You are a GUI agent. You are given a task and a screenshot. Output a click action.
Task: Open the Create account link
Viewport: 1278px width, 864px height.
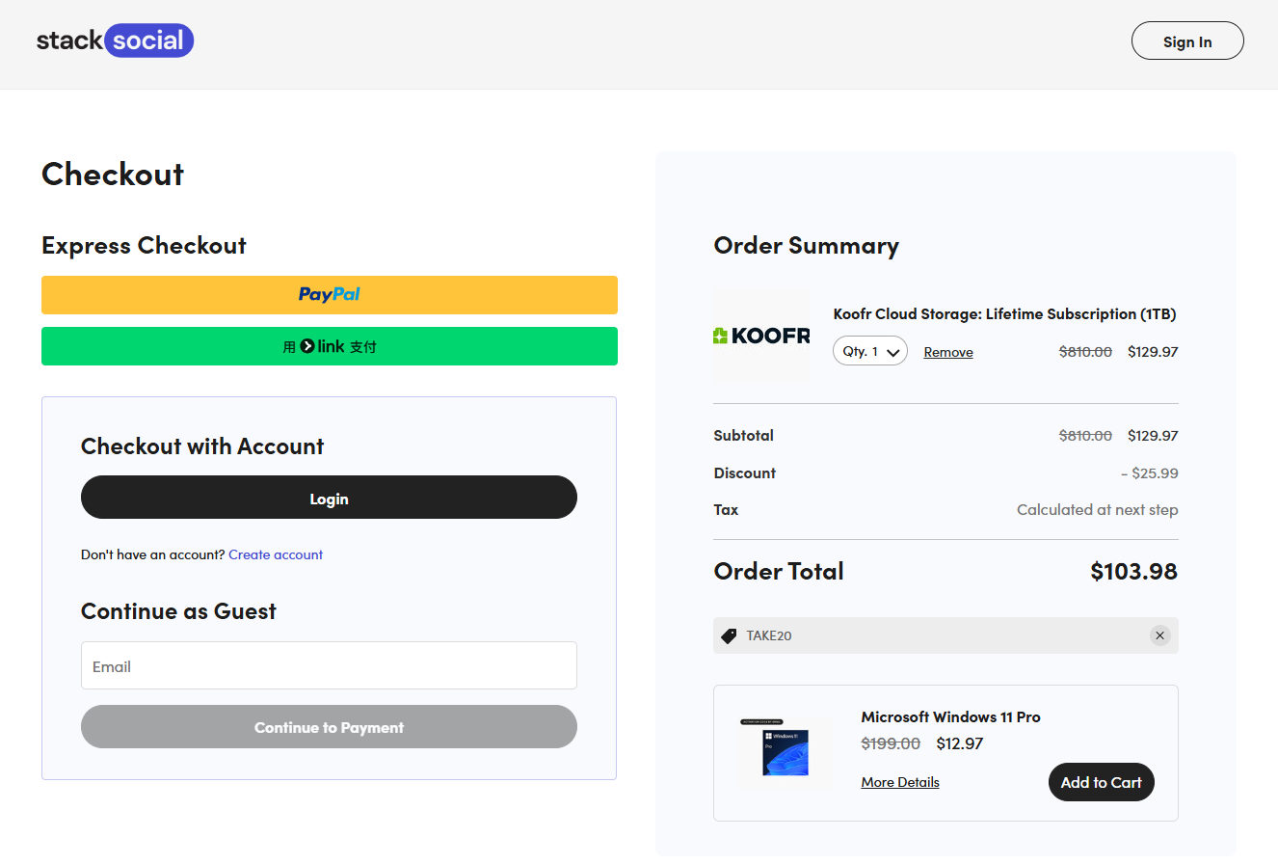coord(276,554)
